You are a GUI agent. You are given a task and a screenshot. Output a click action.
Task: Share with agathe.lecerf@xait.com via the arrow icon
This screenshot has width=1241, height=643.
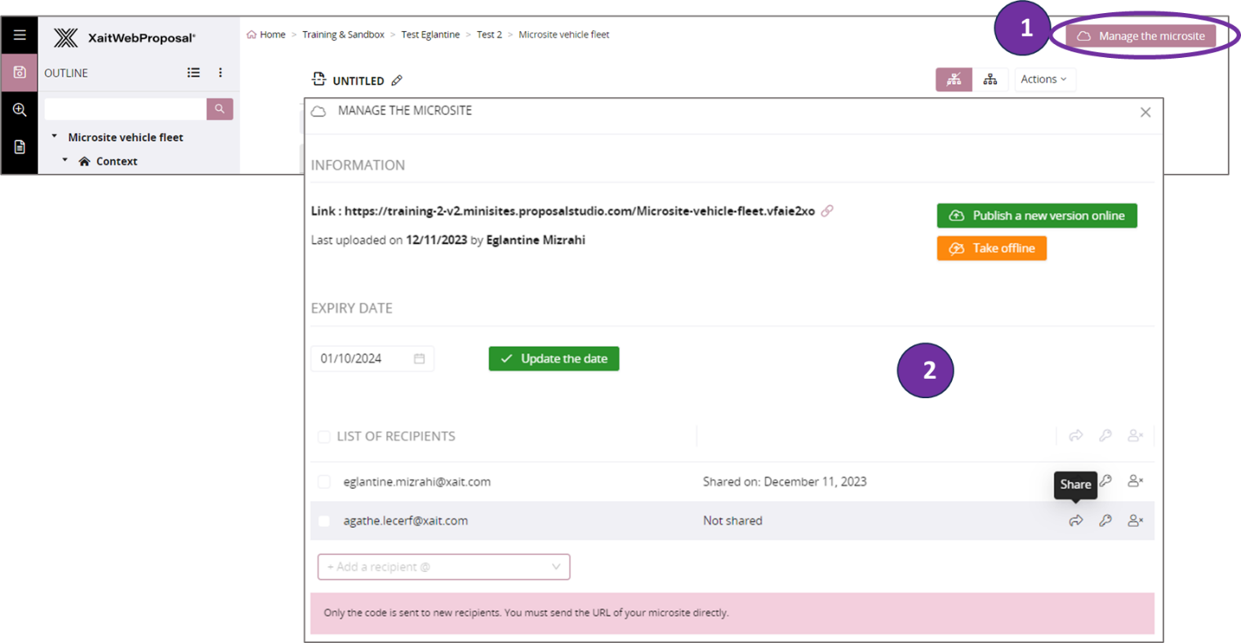(1076, 521)
